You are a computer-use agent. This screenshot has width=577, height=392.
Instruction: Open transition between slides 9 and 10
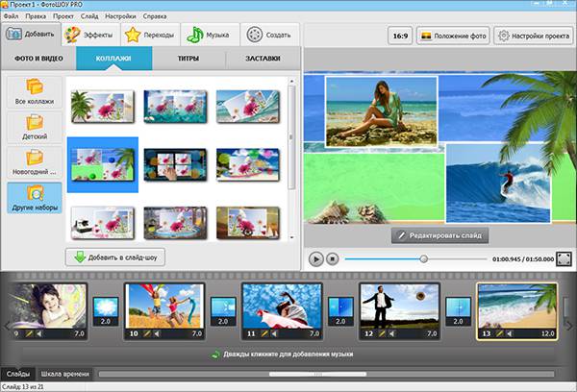pos(106,311)
